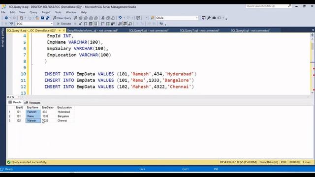Save the current query with the disk icon
The width and height of the screenshot is (315, 177).
(x=42, y=18)
